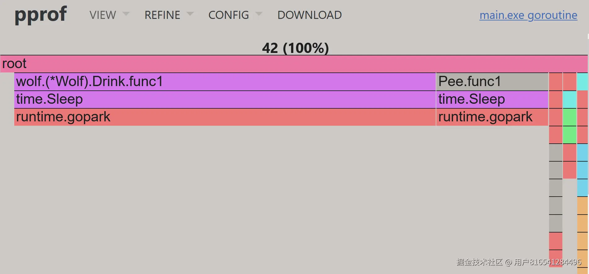Open the VIEW dropdown menu
The width and height of the screenshot is (589, 274).
point(103,15)
